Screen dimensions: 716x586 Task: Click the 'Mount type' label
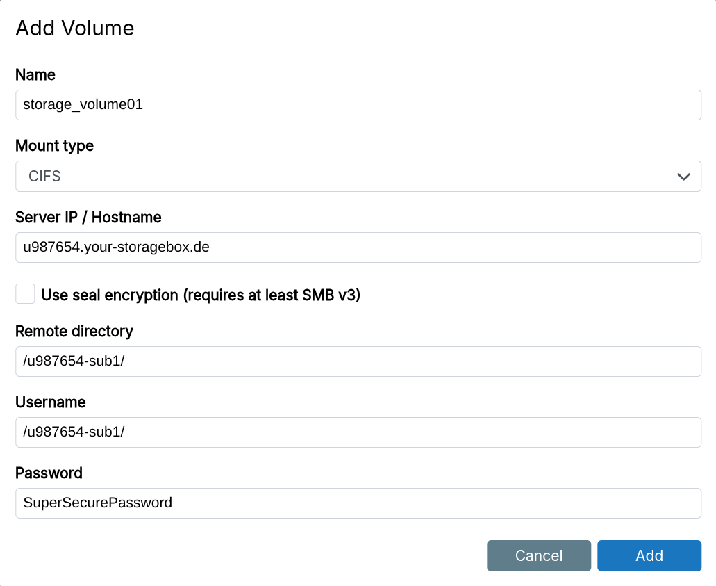point(54,146)
